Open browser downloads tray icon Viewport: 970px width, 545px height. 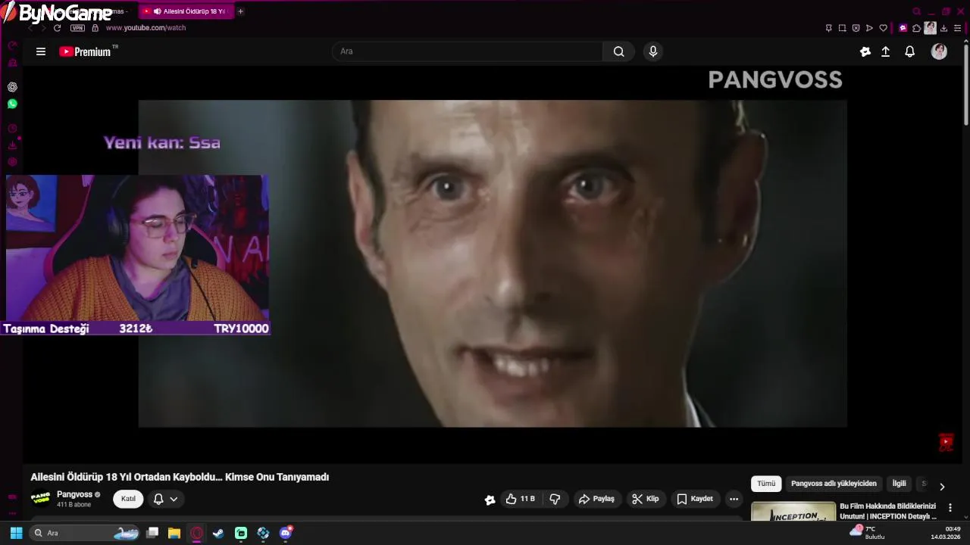pos(943,28)
